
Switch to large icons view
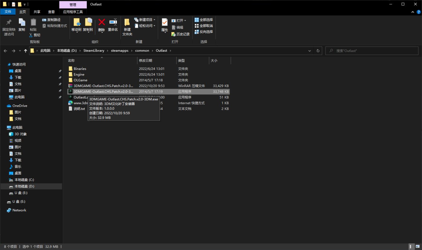click(x=417, y=247)
